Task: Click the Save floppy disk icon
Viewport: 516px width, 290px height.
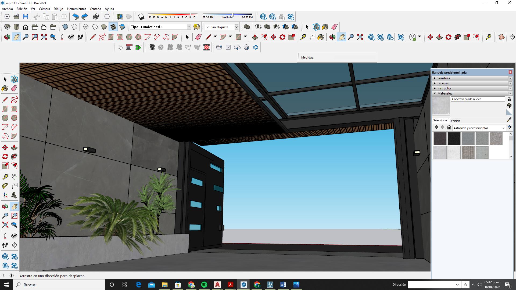Action: [x=26, y=17]
